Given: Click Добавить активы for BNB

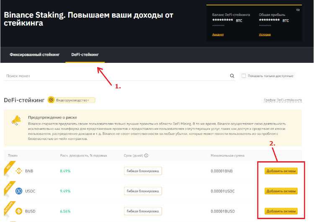Looking at the screenshot, I should [281, 171].
